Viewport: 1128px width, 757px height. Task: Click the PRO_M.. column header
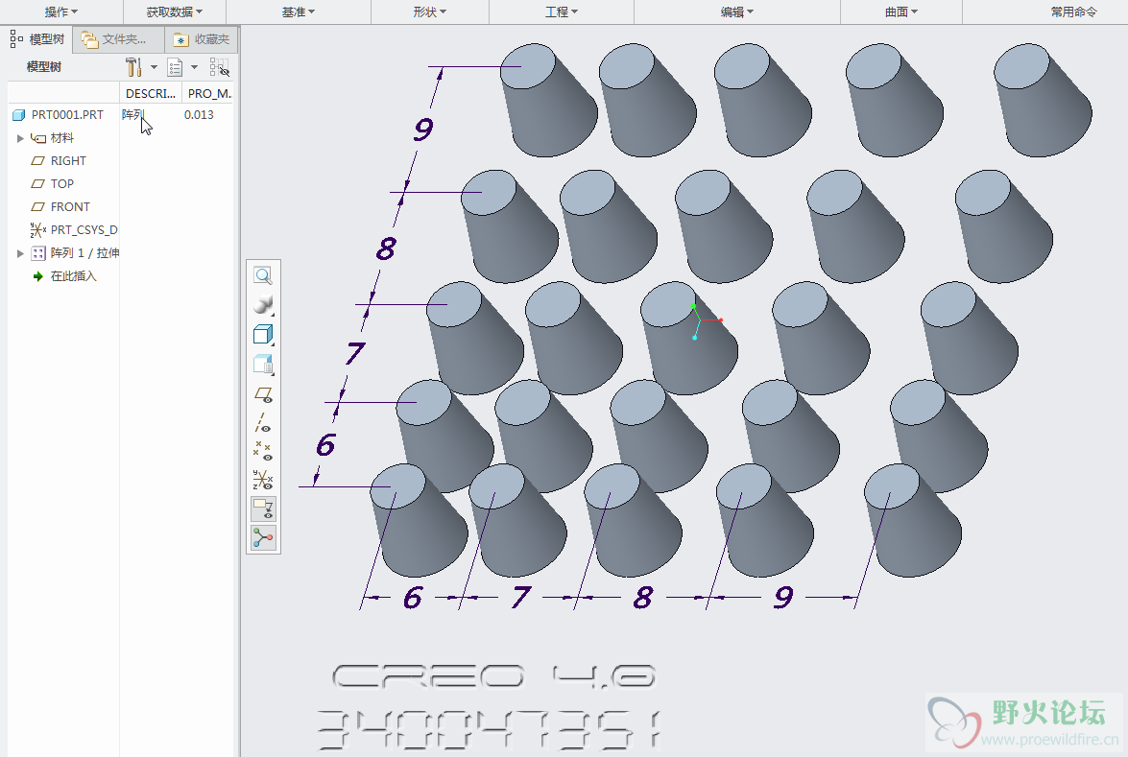pos(208,93)
